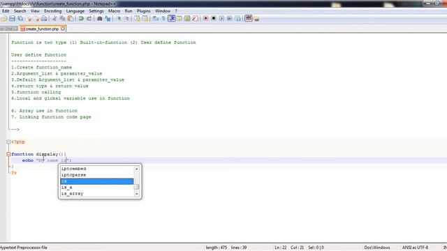Click the Playback macro icon
The width and height of the screenshot is (447, 251).
(221, 19)
